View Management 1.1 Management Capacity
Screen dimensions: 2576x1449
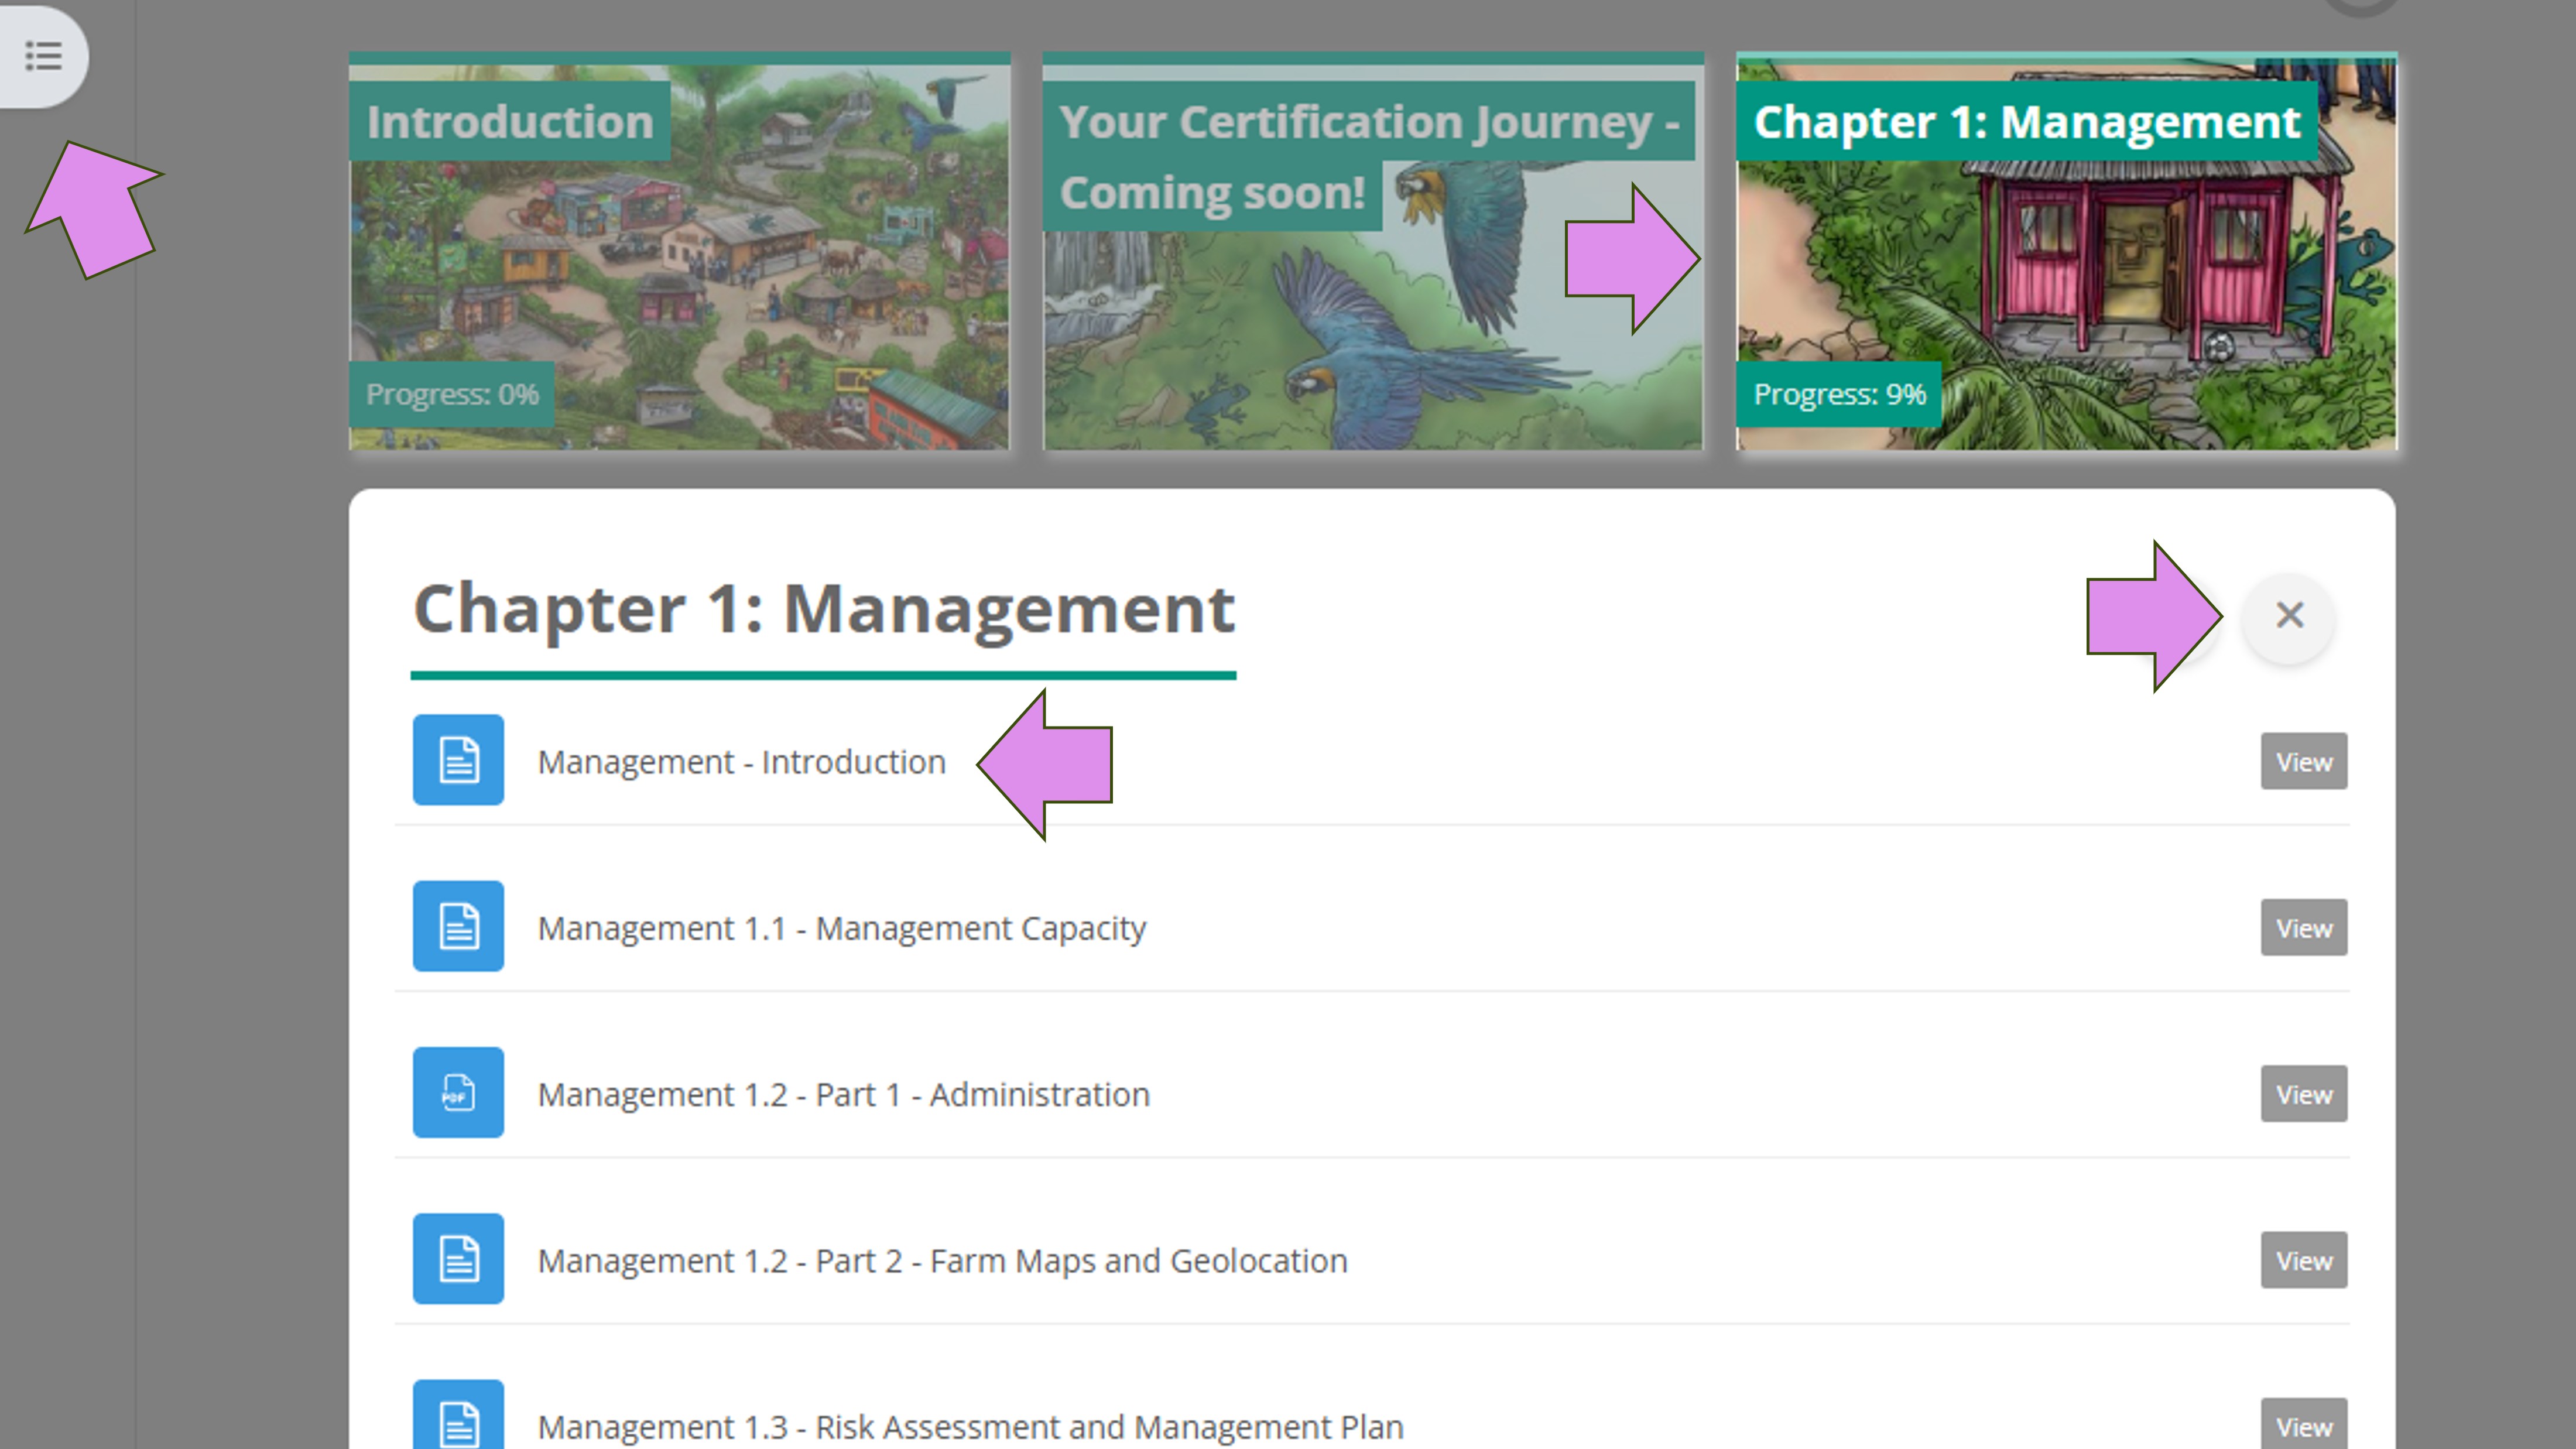pyautogui.click(x=2303, y=928)
